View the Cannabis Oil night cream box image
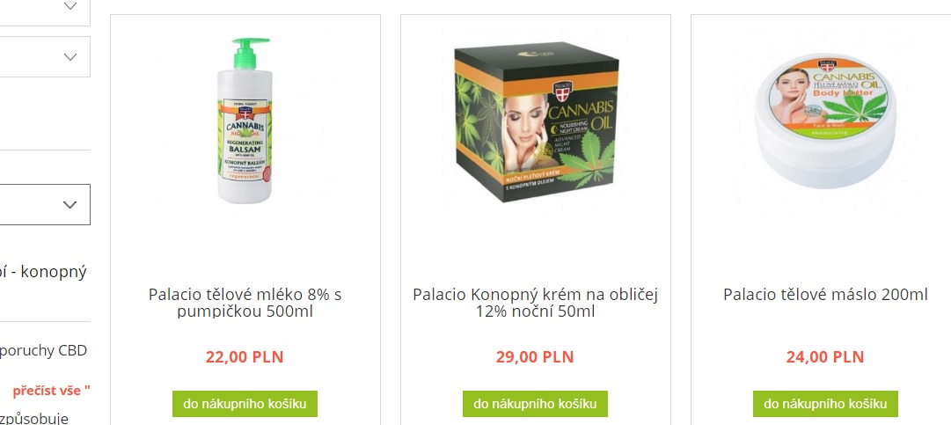 pyautogui.click(x=536, y=121)
